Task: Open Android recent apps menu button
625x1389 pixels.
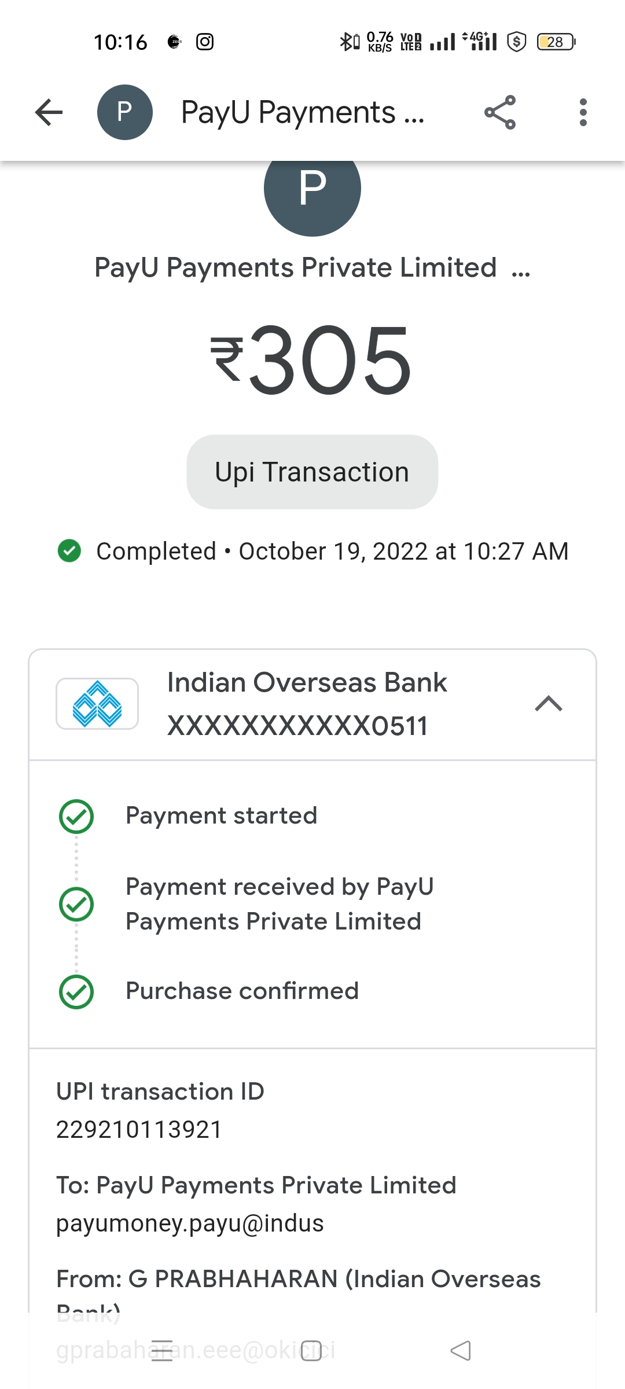Action: coord(162,1351)
